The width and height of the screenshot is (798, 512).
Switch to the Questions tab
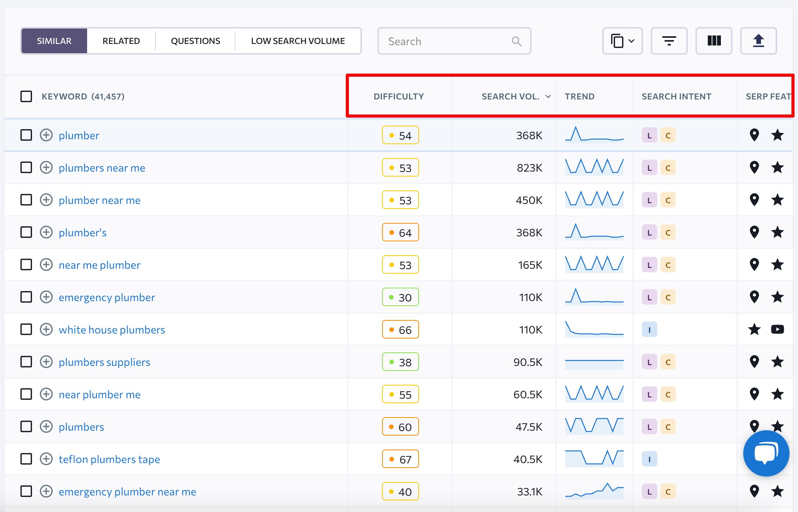(x=195, y=41)
